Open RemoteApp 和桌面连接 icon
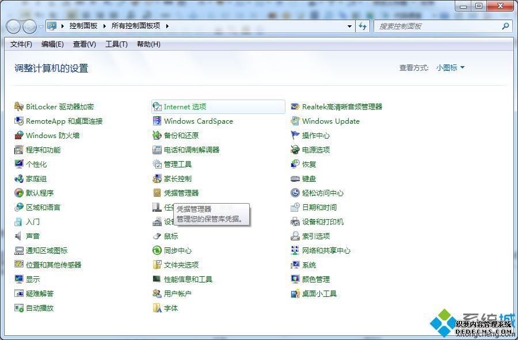 [x=18, y=121]
